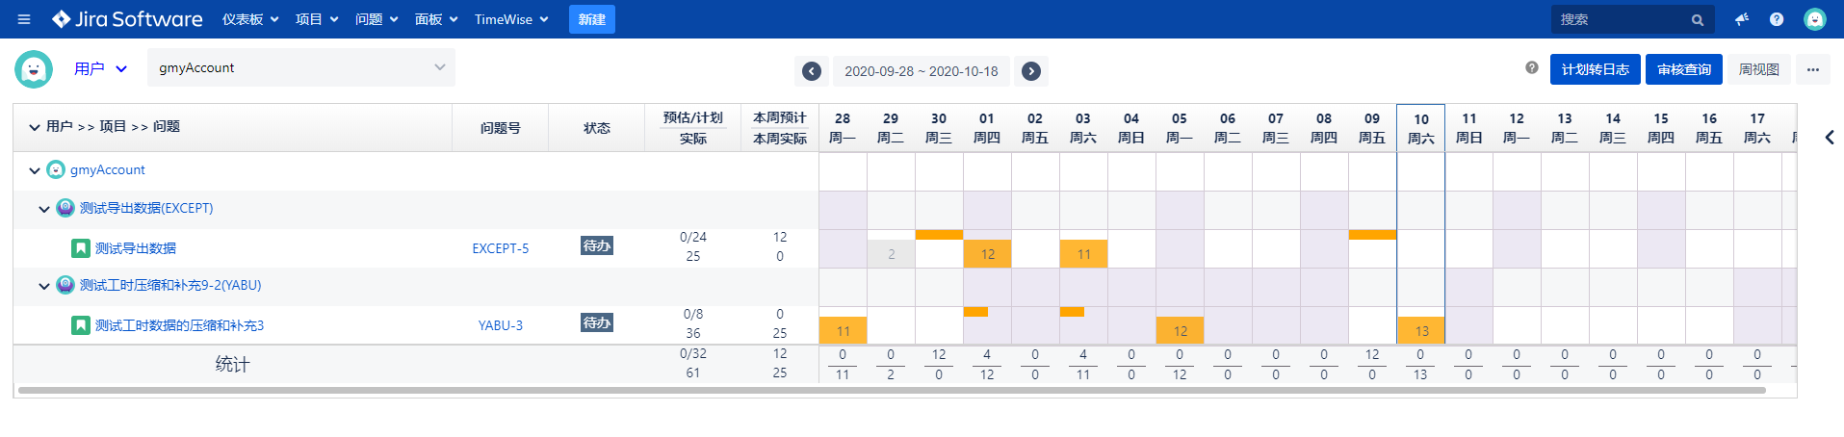The image size is (1844, 437).
Task: Click the orange 13 worklog cell
Action: pyautogui.click(x=1421, y=331)
